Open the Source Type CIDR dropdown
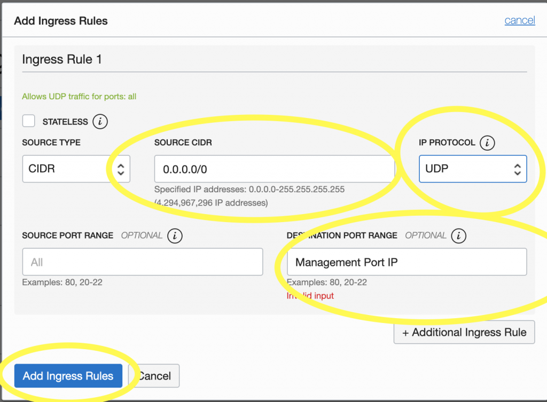Image resolution: width=547 pixels, height=402 pixels. pos(76,169)
